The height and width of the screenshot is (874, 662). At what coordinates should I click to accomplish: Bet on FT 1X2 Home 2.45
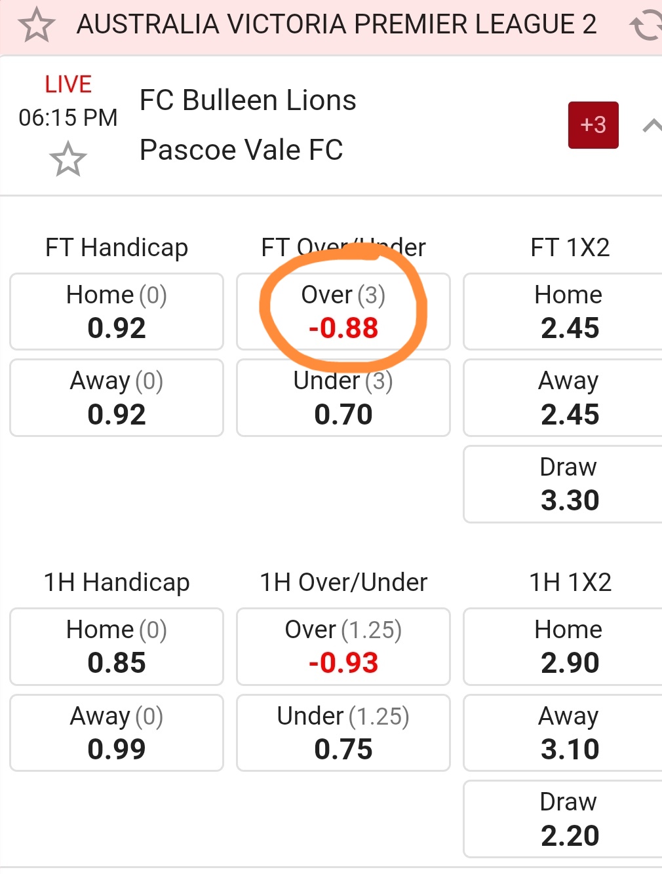click(568, 312)
